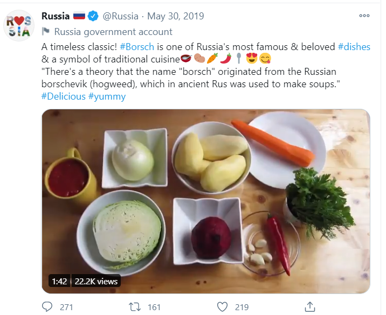
Task: Click the blue verified badge
Action: (x=93, y=16)
